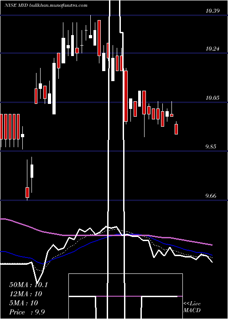Image resolution: width=228 pixels, height=319 pixels.
Task: Click the 5MA : 10 readout
Action: (24, 303)
